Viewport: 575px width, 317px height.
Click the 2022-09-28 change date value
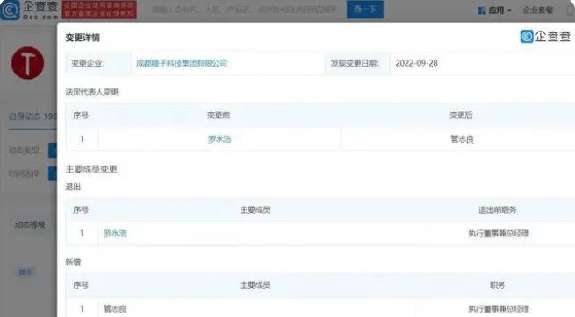[417, 63]
